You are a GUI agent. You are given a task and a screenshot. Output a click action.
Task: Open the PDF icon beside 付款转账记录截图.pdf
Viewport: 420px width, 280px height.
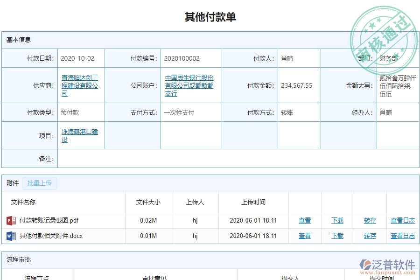pos(11,220)
